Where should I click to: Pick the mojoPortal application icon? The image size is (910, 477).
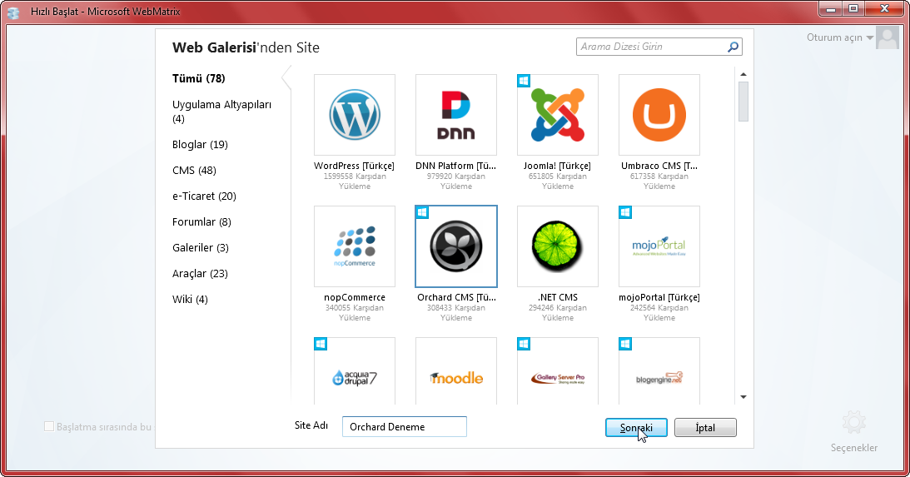[x=659, y=246]
